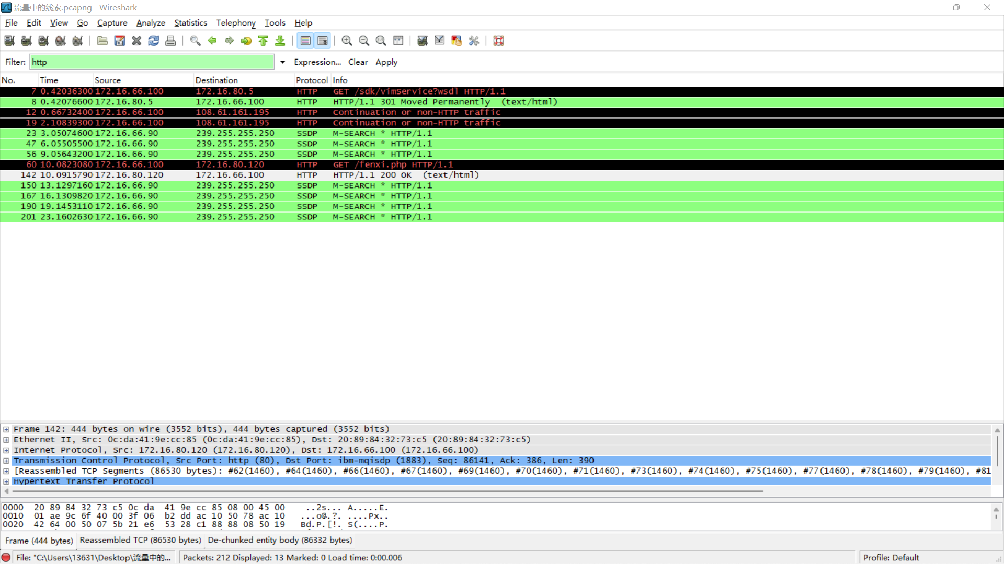Image resolution: width=1004 pixels, height=564 pixels.
Task: Open filter history dropdown arrow
Action: pos(282,62)
